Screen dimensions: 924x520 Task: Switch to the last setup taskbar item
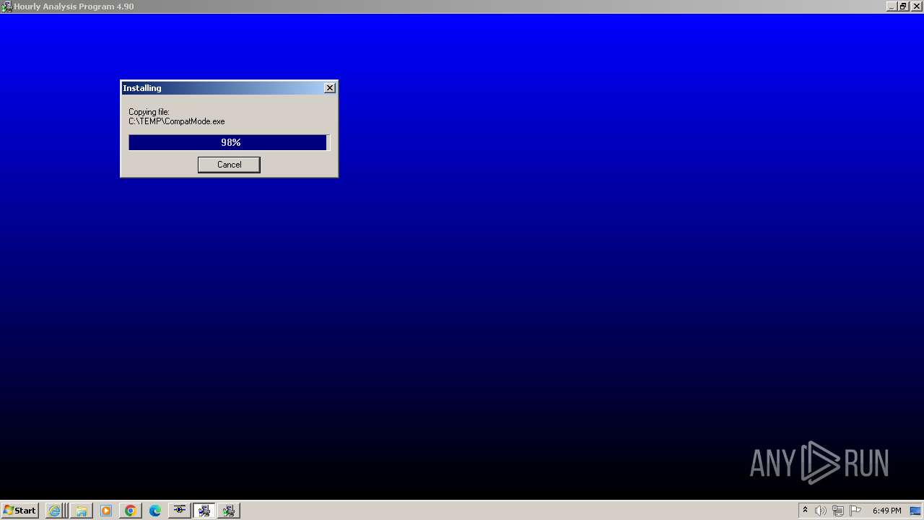[x=229, y=511]
